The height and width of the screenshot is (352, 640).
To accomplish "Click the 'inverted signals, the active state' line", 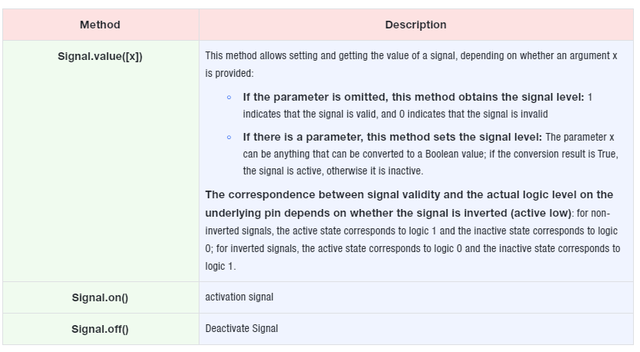I will [x=411, y=231].
